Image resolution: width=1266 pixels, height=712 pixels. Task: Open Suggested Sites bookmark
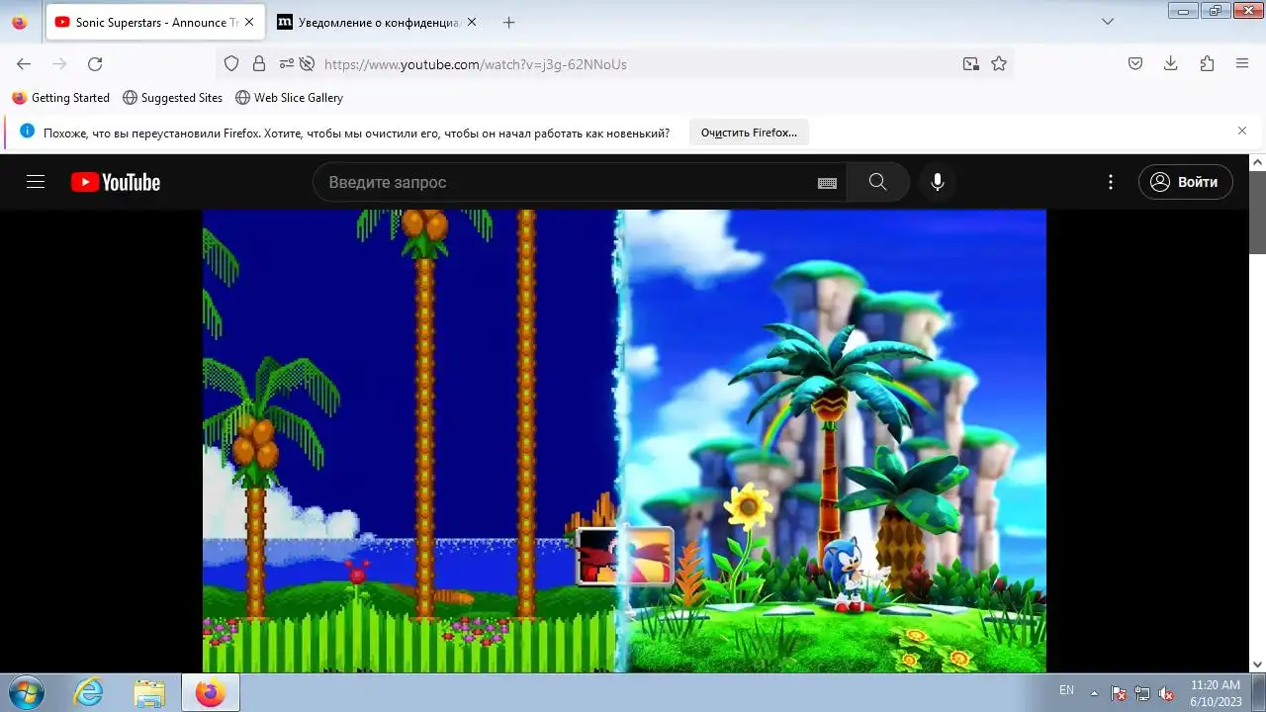pos(172,98)
